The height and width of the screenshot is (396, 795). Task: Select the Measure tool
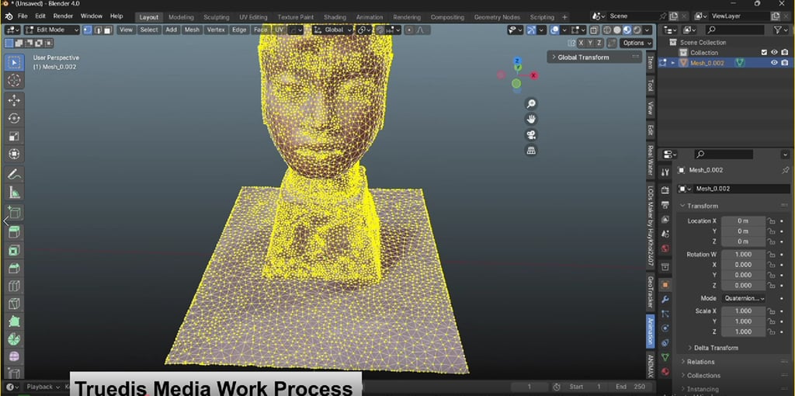coord(14,192)
